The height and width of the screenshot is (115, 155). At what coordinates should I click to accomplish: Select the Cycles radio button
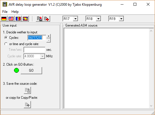[x=6, y=38]
